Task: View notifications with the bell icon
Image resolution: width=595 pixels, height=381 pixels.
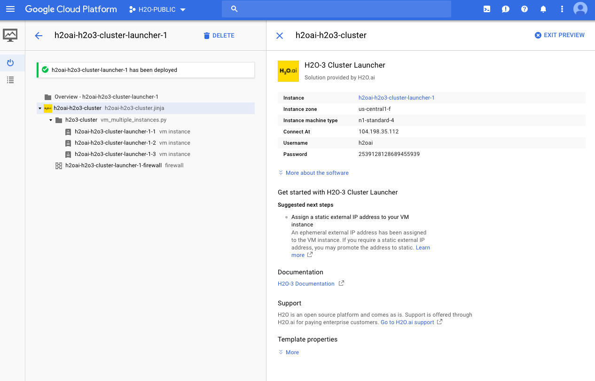Action: (x=543, y=8)
